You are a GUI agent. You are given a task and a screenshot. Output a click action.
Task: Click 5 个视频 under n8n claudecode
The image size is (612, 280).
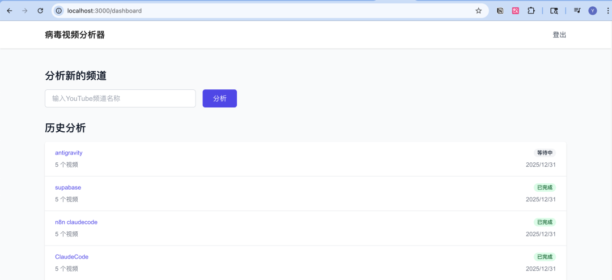(66, 234)
